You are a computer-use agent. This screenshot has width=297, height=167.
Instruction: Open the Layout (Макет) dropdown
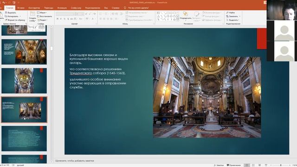click(42, 13)
